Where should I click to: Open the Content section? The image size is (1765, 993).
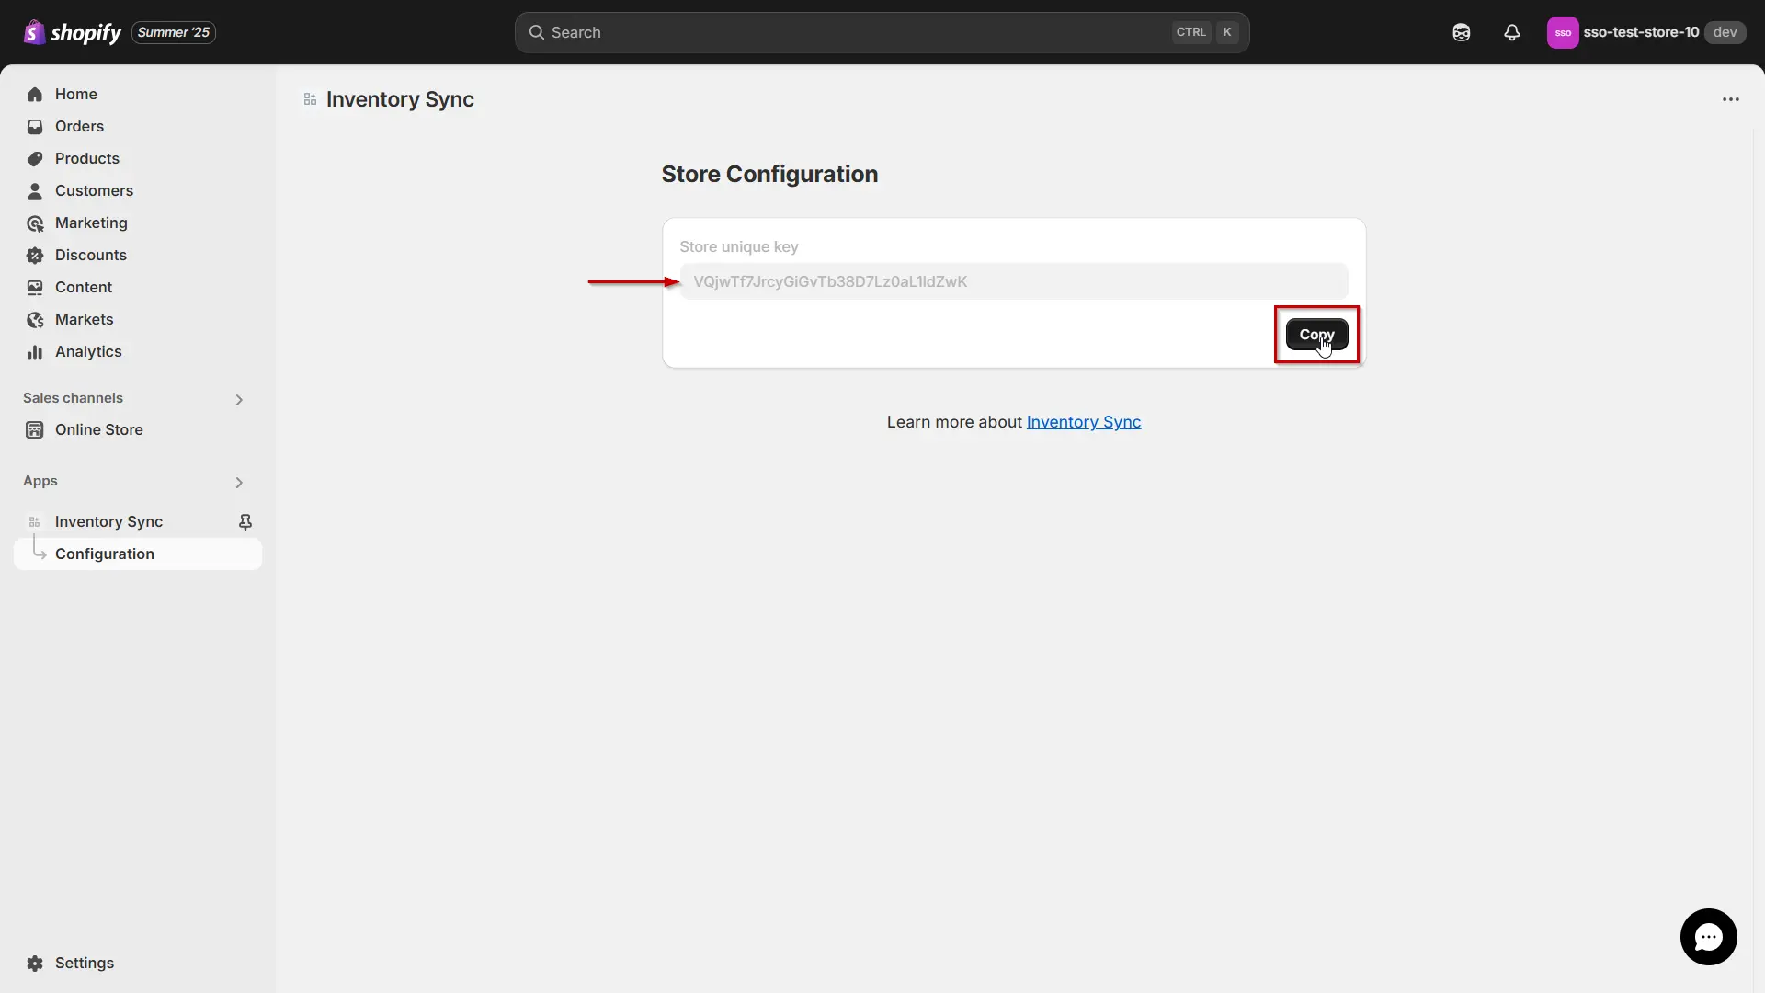[83, 287]
